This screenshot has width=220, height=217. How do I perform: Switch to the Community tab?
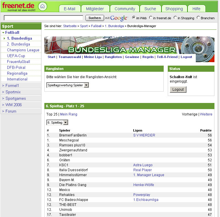(125, 9)
